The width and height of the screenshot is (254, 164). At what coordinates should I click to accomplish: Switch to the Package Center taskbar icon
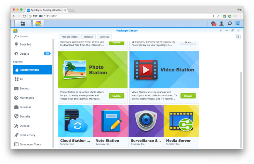(x=38, y=24)
